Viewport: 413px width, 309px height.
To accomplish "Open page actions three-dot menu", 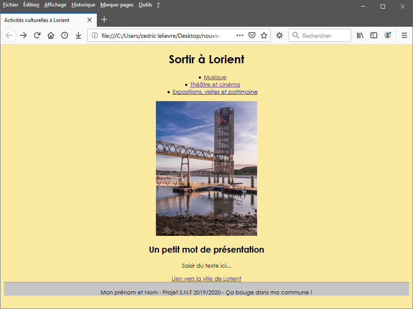I will point(240,35).
